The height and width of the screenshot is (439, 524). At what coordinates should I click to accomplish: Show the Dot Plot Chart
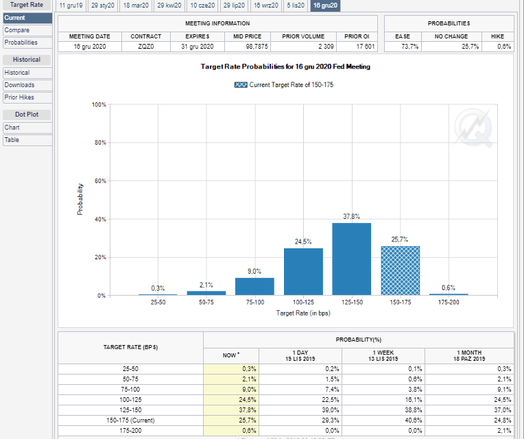[27, 128]
